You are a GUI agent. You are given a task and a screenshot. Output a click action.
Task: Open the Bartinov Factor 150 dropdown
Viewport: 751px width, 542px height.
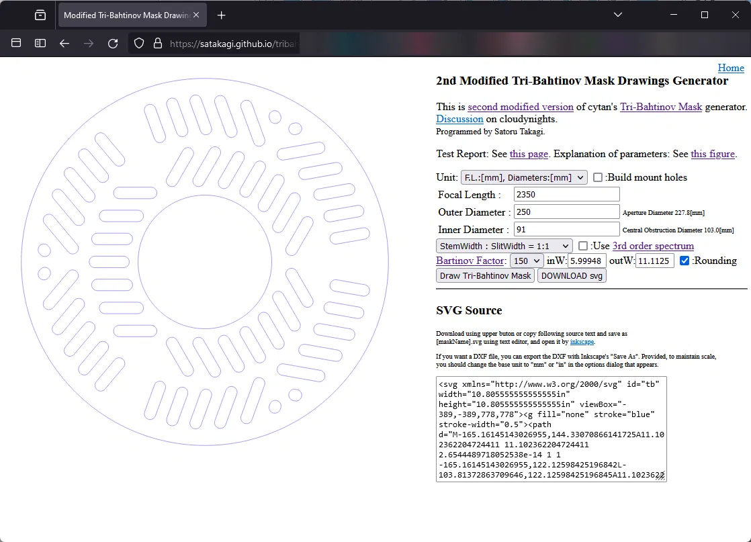click(x=527, y=261)
